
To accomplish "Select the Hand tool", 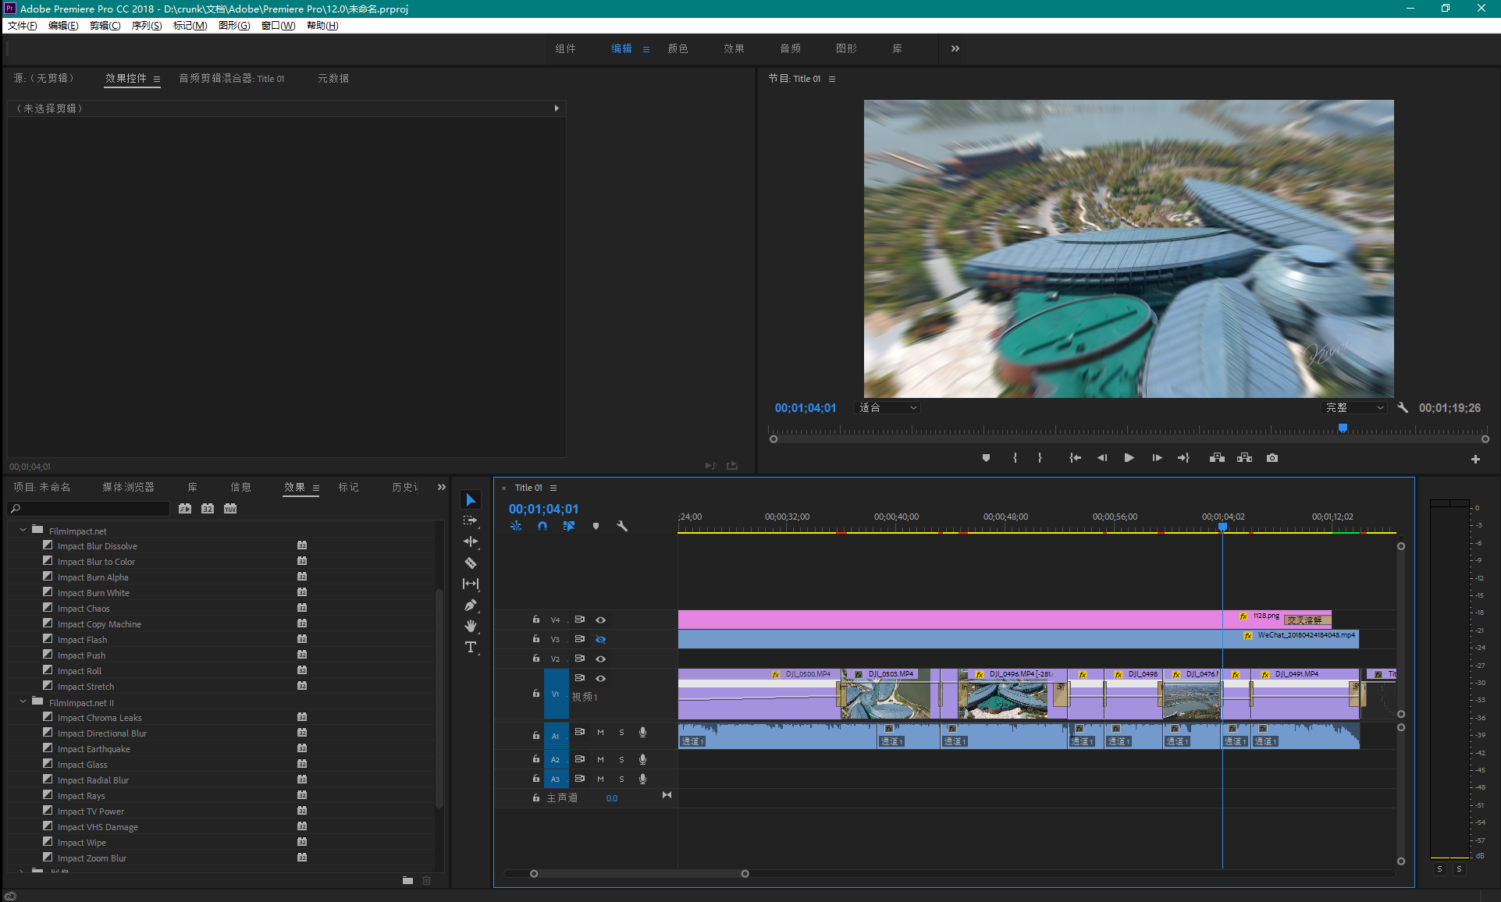I will click(471, 626).
